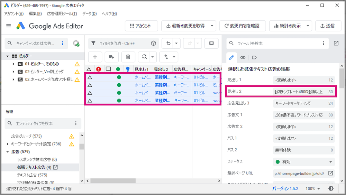
Task: Open field search options kebab menu
Action: (x=324, y=43)
